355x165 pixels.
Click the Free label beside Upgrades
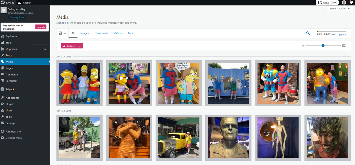[x=44, y=49]
